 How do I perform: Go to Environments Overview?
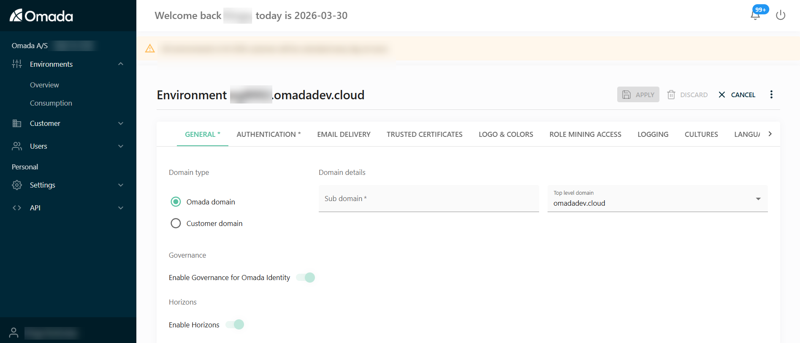click(x=44, y=85)
